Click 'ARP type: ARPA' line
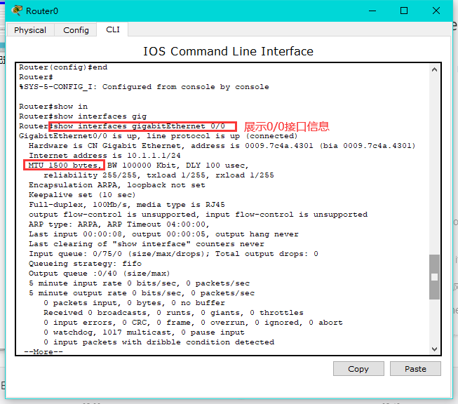 (119, 224)
